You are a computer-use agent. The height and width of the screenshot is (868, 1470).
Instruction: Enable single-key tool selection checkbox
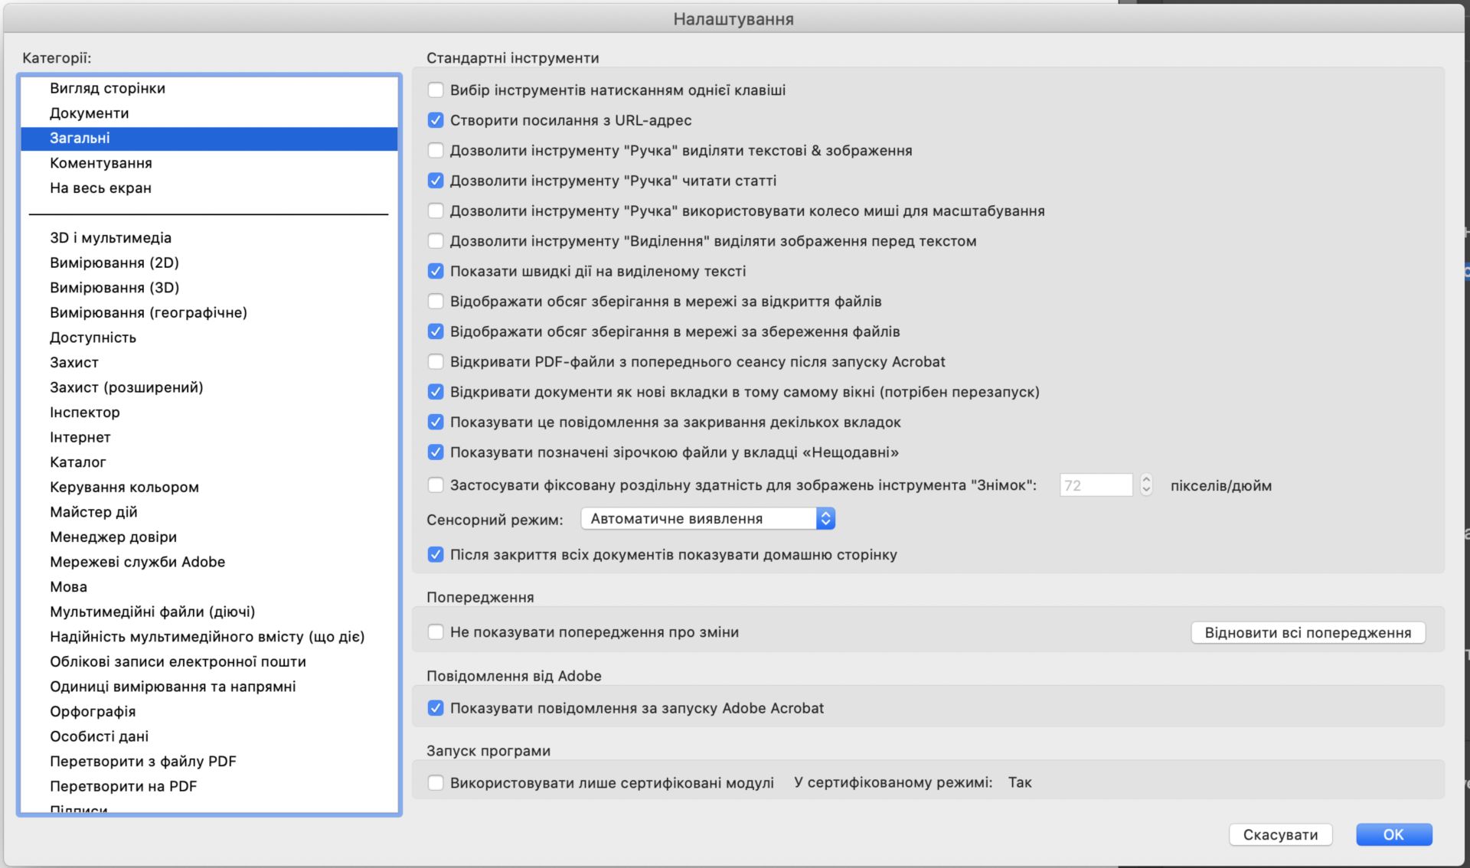coord(436,90)
